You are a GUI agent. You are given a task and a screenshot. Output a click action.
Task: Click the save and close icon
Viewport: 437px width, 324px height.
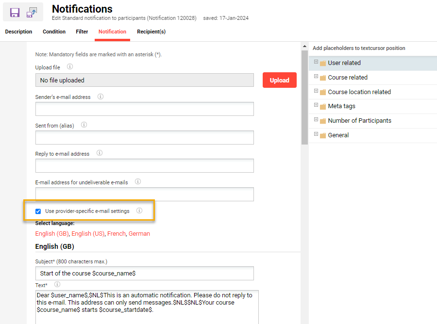(x=32, y=13)
